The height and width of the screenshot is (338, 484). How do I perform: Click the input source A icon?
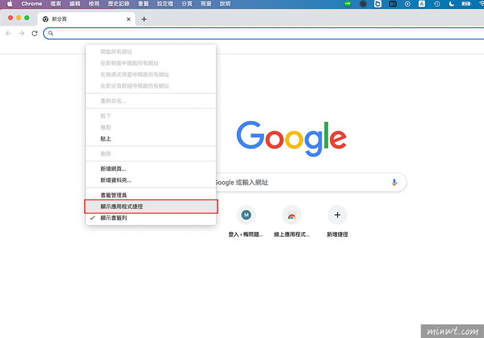tap(421, 4)
